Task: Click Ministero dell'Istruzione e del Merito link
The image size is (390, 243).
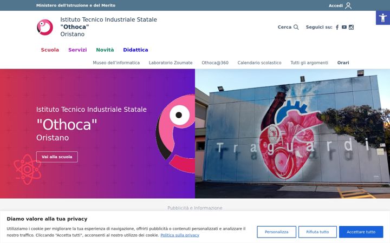Action: click(76, 5)
